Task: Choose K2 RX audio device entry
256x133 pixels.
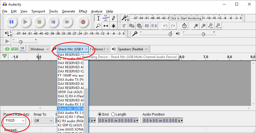Action: point(71,121)
